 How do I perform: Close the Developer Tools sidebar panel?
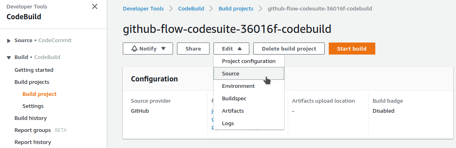click(x=94, y=6)
